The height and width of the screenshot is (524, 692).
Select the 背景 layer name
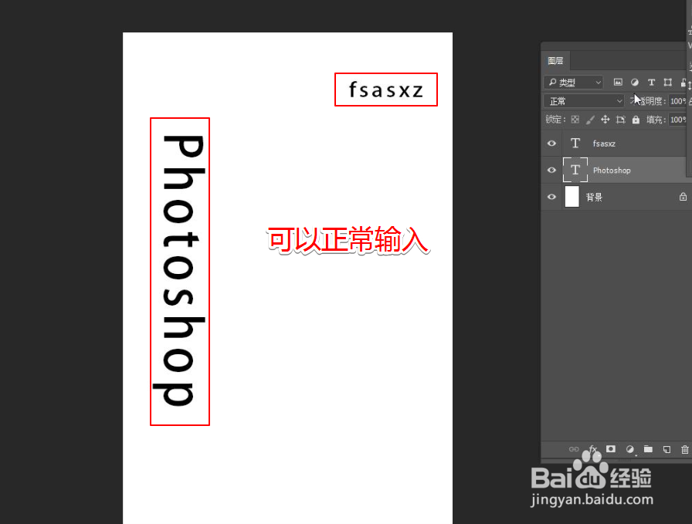click(594, 197)
